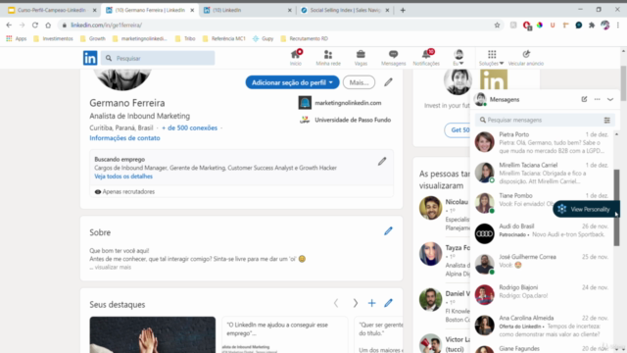The width and height of the screenshot is (627, 353).
Task: Expand the Soluções apps grid menu
Action: 492,58
